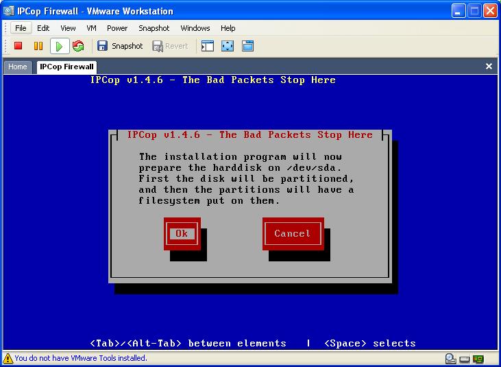501x367 pixels.
Task: Open the VM menu
Action: pyautogui.click(x=91, y=28)
